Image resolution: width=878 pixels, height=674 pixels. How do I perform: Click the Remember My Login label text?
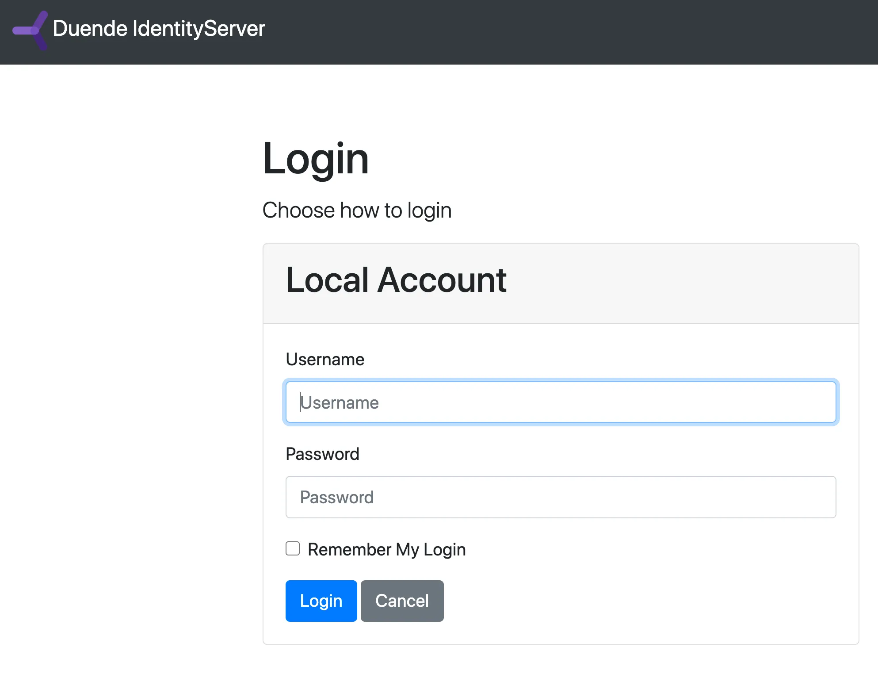point(387,549)
